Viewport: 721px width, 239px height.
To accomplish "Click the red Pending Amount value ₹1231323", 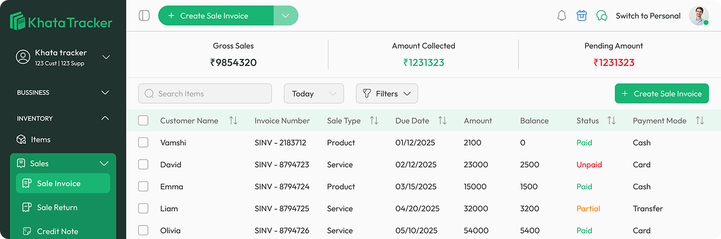I will click(x=614, y=62).
